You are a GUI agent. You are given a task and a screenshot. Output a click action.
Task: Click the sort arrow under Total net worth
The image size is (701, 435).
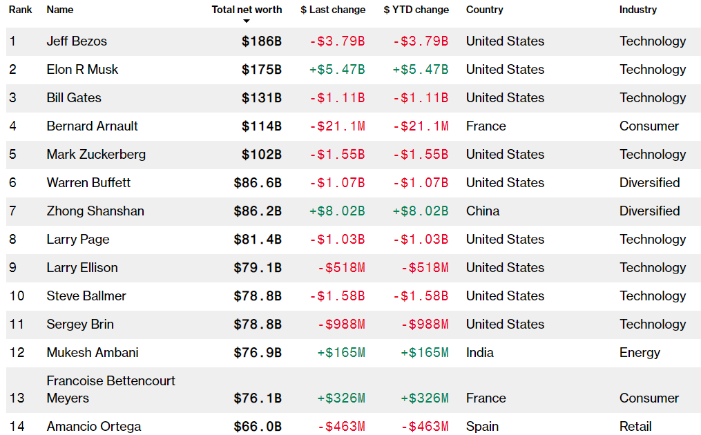tap(247, 21)
